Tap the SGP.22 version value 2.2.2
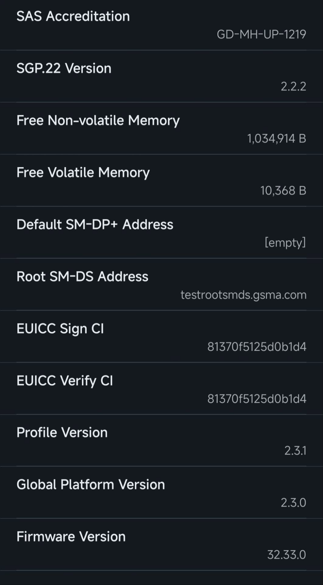323x585 pixels. click(293, 87)
